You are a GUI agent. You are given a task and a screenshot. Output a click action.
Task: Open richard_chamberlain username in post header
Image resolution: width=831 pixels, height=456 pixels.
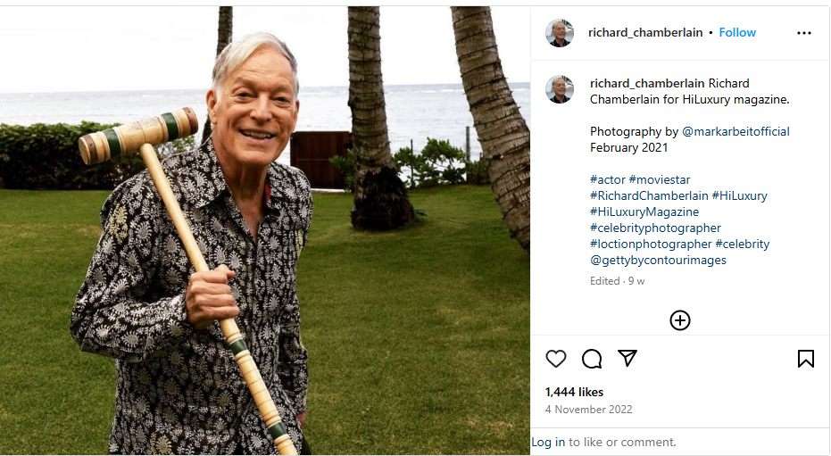[645, 32]
